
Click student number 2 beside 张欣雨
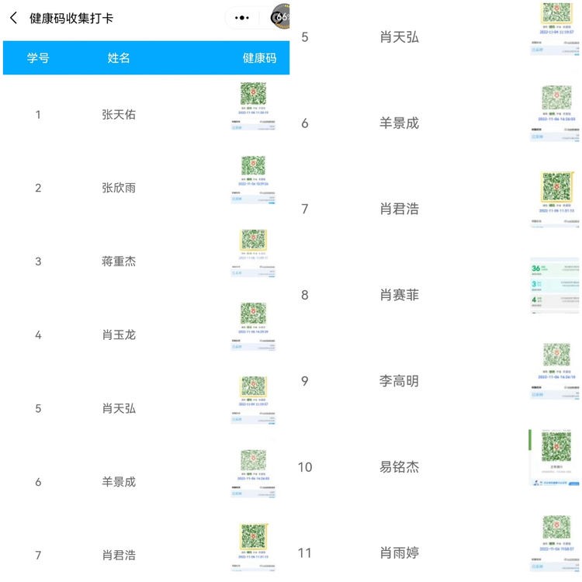click(38, 189)
